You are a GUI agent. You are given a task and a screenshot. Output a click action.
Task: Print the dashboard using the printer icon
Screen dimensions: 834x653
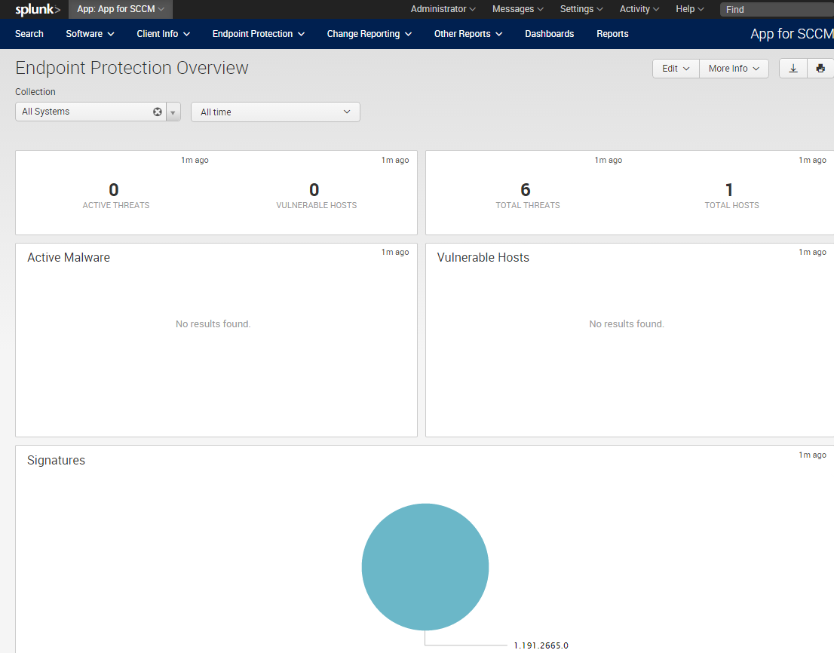point(820,69)
